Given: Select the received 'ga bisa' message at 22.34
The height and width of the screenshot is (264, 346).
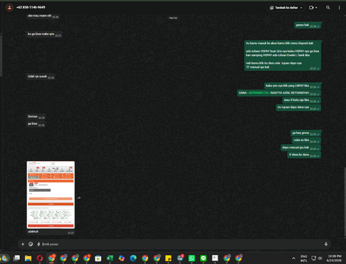Looking at the screenshot, I should click(36, 124).
